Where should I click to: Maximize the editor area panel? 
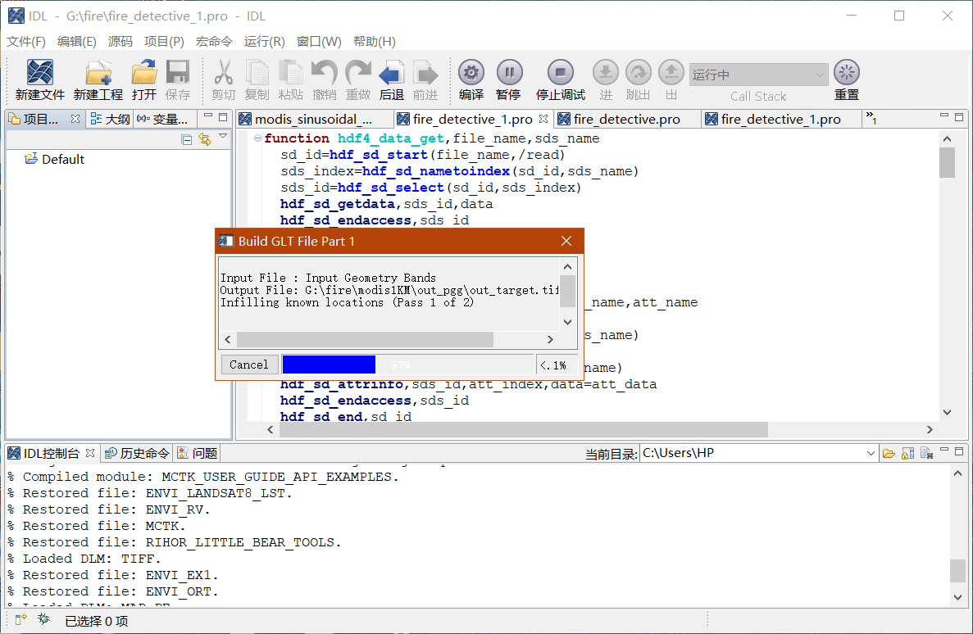(x=959, y=116)
